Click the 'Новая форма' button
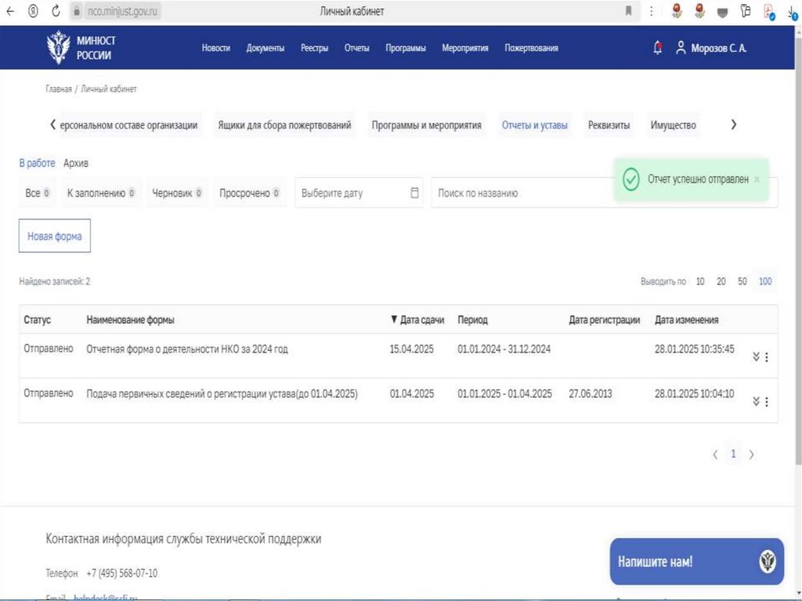Screen dimensions: 802x601 (55, 236)
